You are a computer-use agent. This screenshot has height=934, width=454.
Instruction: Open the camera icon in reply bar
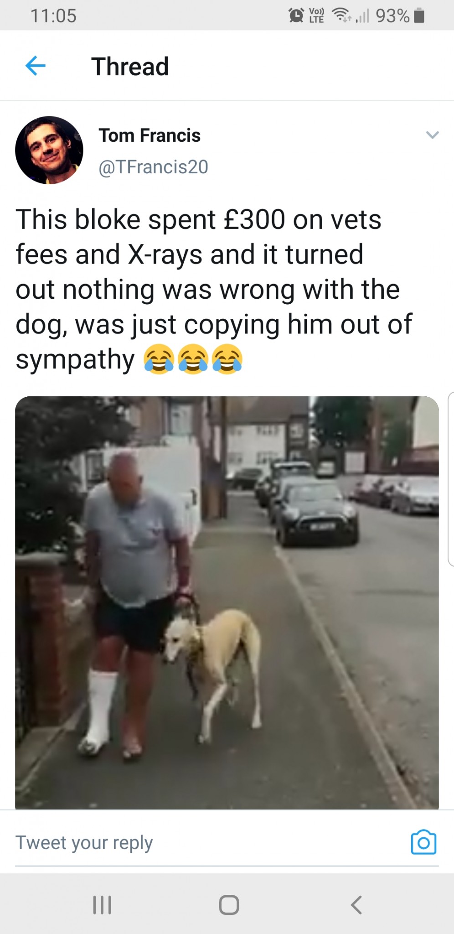point(423,842)
